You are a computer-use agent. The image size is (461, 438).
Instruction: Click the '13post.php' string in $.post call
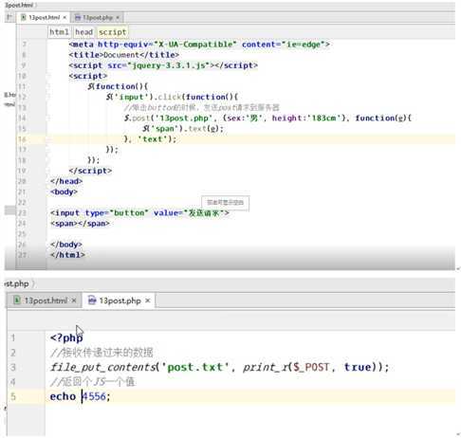click(x=185, y=119)
